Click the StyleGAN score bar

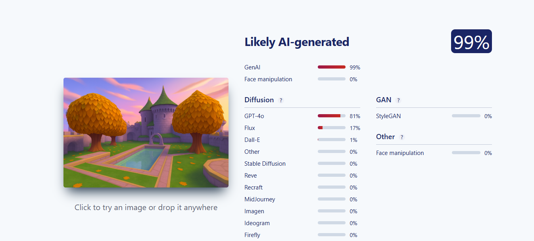[x=466, y=116]
